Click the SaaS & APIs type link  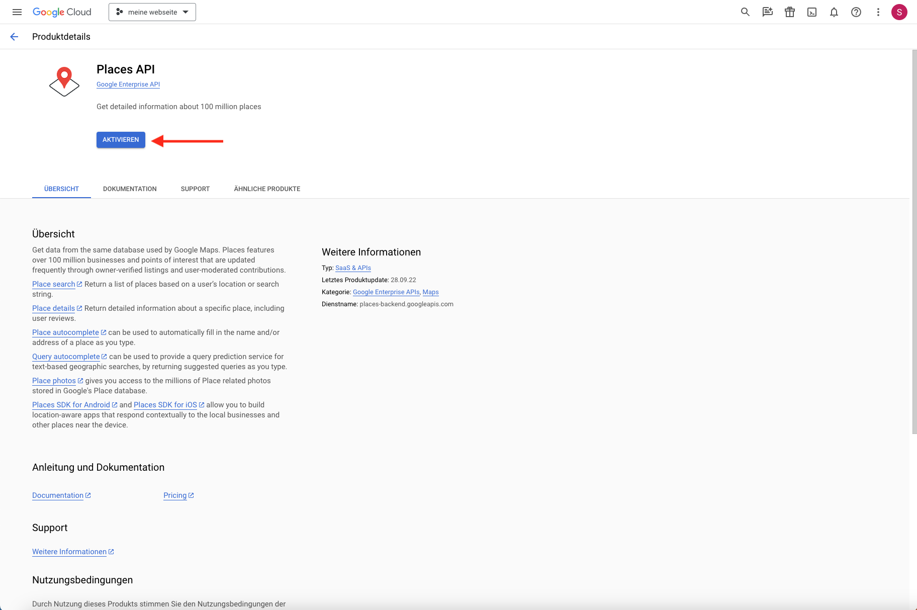point(353,268)
